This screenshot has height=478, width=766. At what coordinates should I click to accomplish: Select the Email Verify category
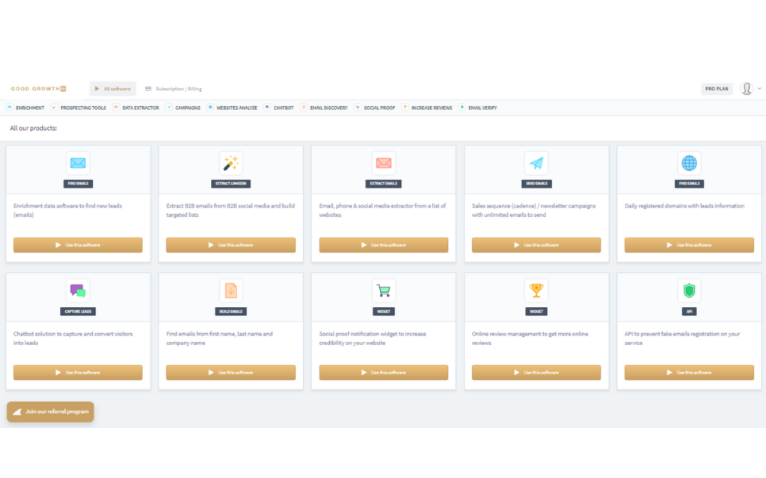pos(478,108)
